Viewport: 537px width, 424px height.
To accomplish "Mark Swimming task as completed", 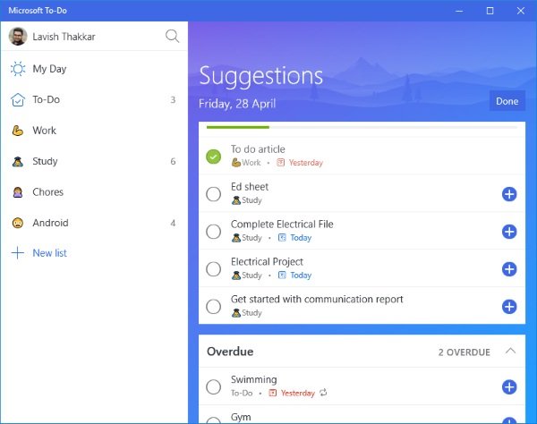I will [x=213, y=387].
